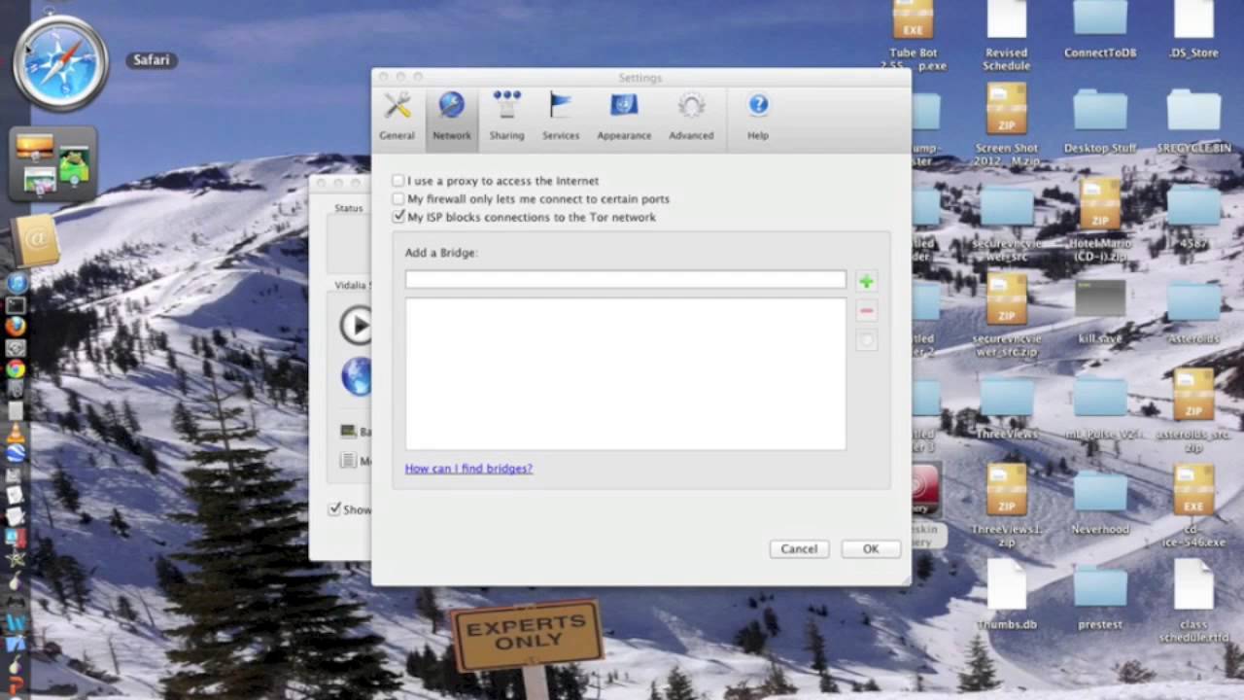1244x700 pixels.
Task: Toggle 'My firewall only lets me connect' checkbox
Action: (x=398, y=198)
